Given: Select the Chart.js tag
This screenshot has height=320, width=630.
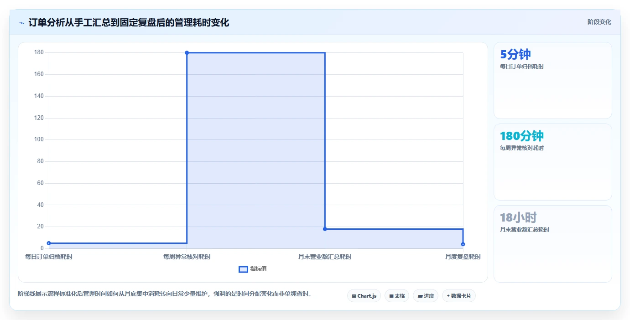Looking at the screenshot, I should [x=364, y=296].
